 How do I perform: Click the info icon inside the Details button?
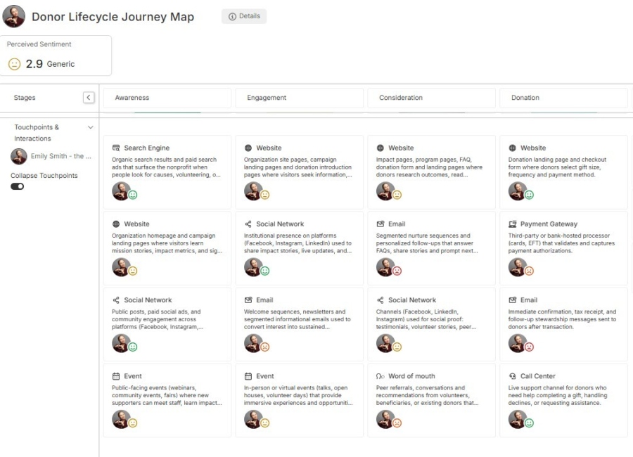(x=232, y=16)
